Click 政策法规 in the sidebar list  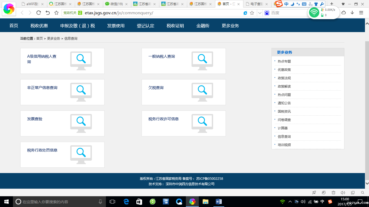click(284, 78)
